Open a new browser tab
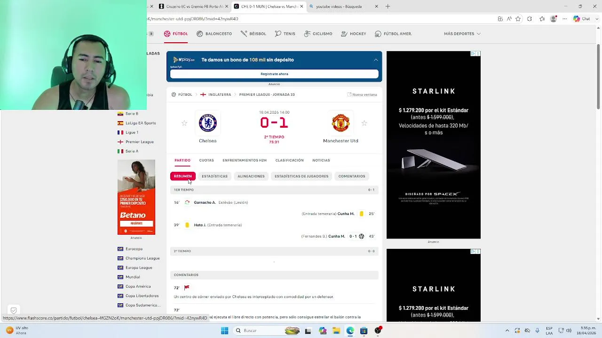The image size is (602, 338). click(388, 7)
